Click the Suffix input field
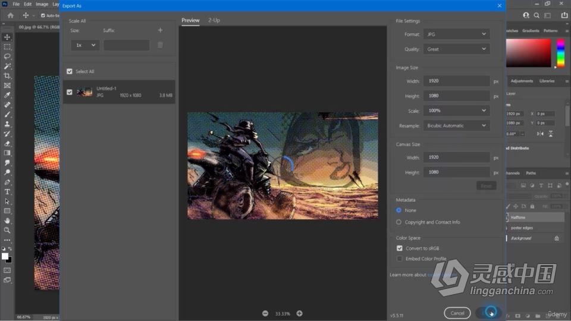Image resolution: width=571 pixels, height=321 pixels. pos(126,45)
